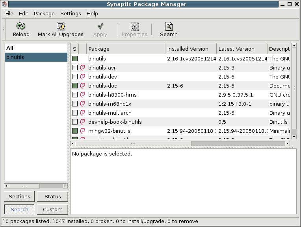Click the filter list horizontal scrollbar thumb
The image size is (301, 227).
24,186
